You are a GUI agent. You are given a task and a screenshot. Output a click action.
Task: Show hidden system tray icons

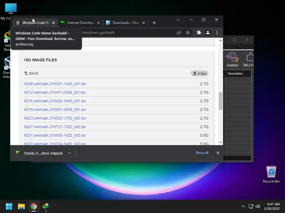[243, 206]
